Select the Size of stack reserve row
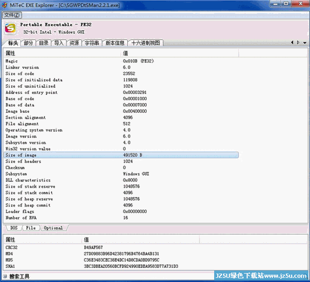 [121, 187]
